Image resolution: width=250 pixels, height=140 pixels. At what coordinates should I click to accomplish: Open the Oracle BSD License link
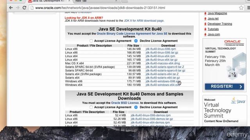(x=125, y=103)
